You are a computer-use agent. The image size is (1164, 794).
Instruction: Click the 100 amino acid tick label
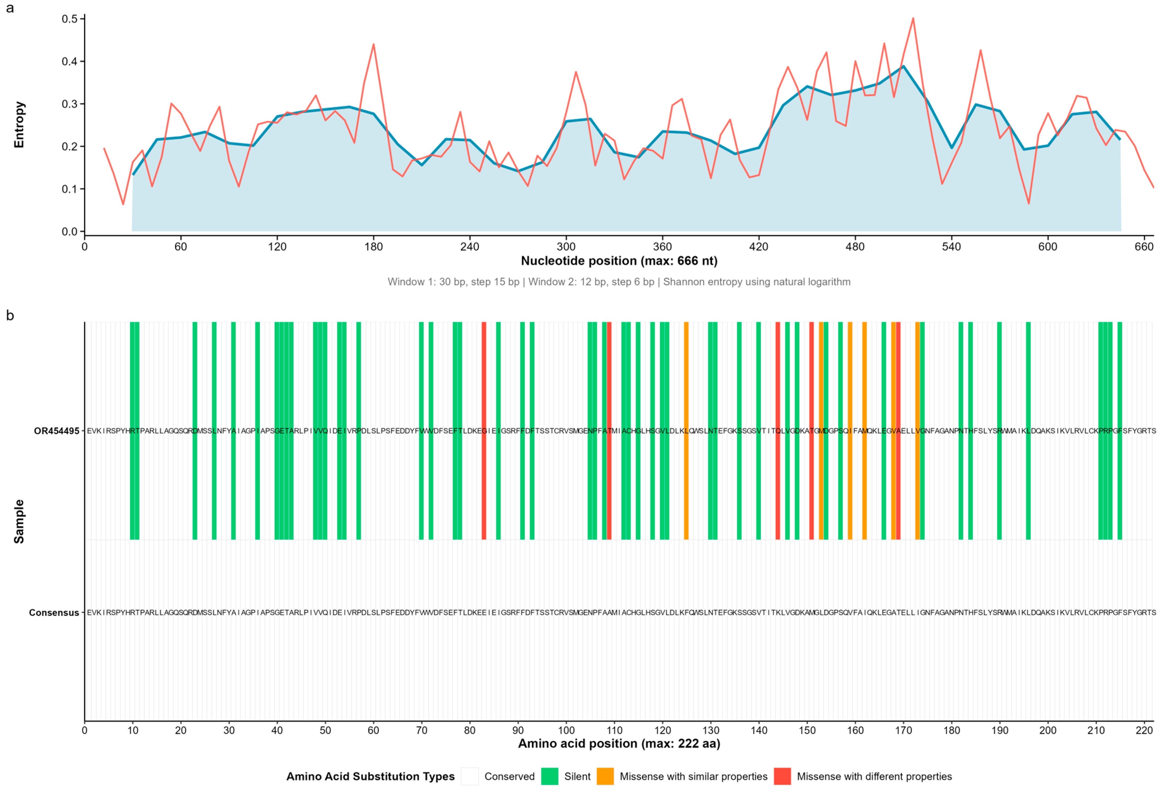[566, 730]
